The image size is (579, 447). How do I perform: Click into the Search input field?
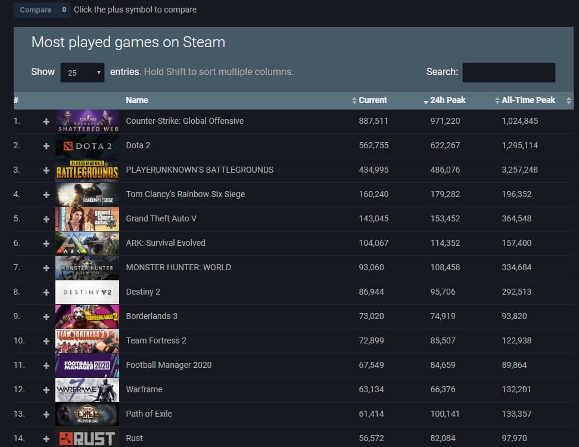click(x=509, y=72)
